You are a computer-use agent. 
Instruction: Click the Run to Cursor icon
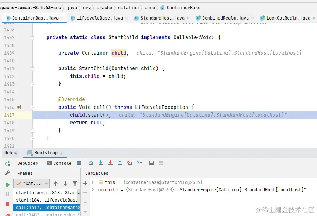[139, 163]
